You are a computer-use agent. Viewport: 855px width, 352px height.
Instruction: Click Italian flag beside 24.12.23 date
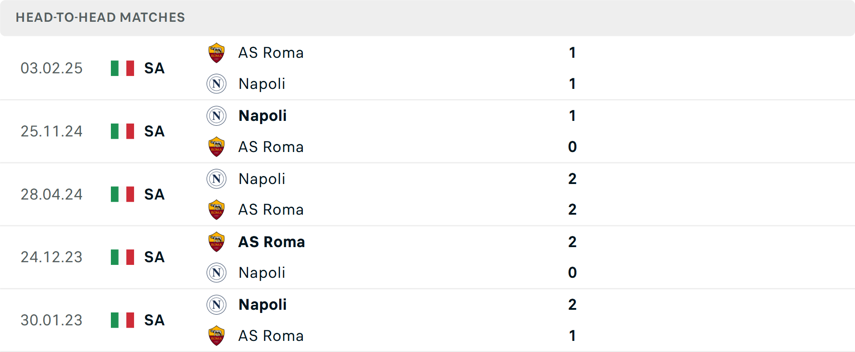click(x=122, y=257)
